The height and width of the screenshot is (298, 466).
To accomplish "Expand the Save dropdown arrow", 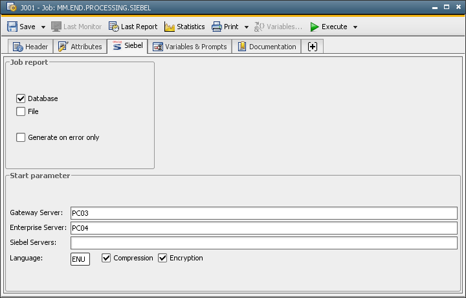I will [x=43, y=27].
